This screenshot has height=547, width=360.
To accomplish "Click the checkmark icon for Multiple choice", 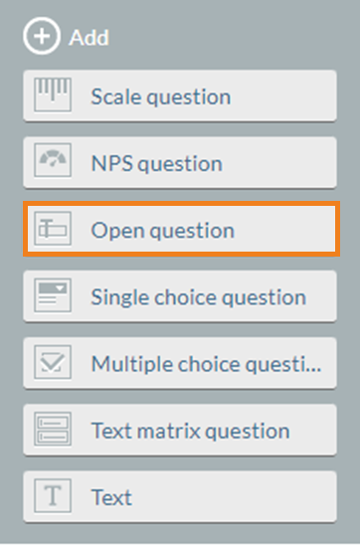I will [x=53, y=362].
